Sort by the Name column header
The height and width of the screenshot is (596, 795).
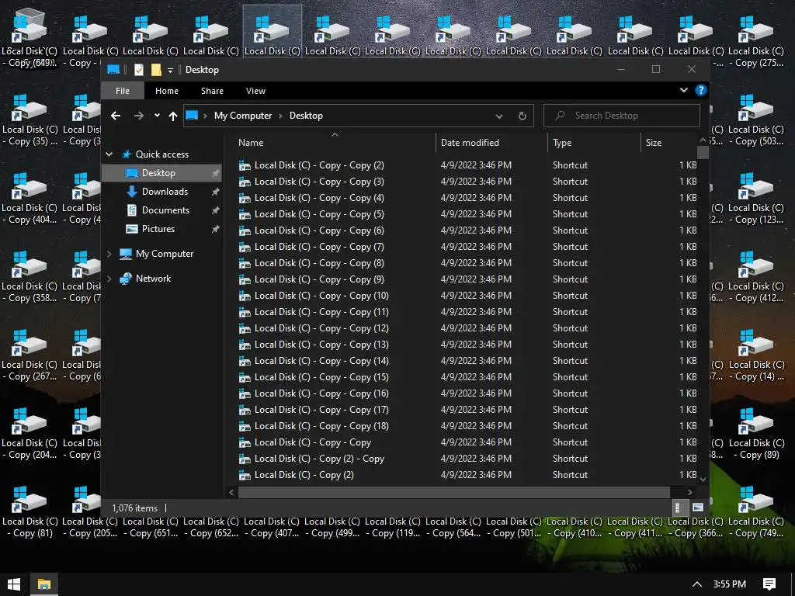pos(334,143)
